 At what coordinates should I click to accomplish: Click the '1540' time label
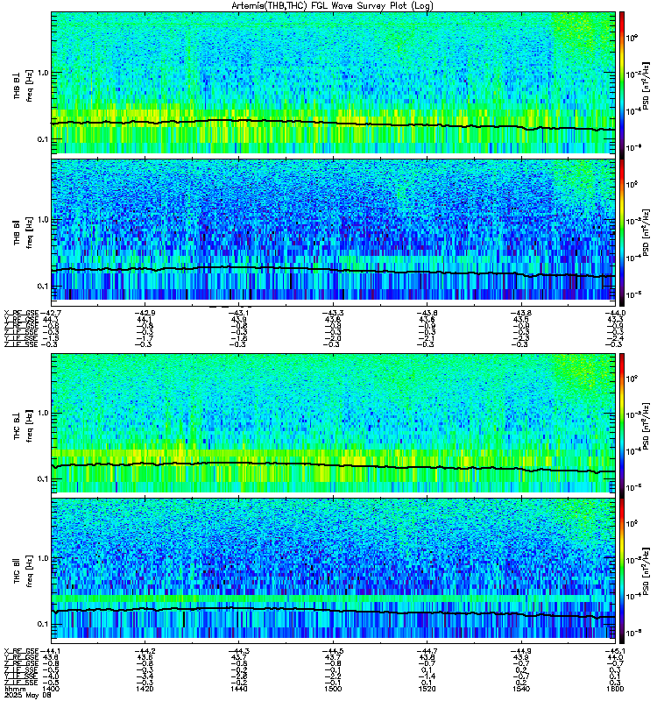click(x=521, y=689)
